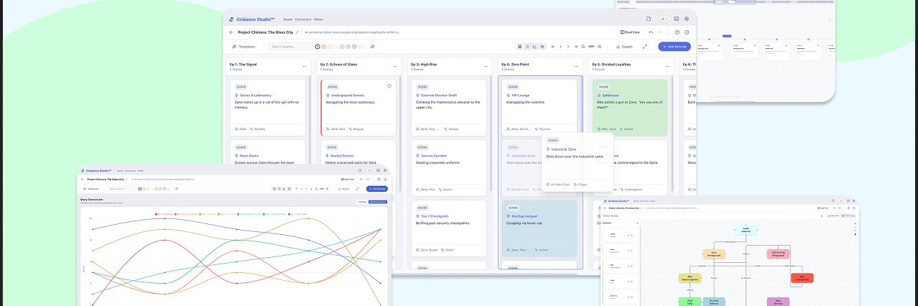The width and height of the screenshot is (918, 306).
Task: Click the Gridance Studio logo in main window
Action: pyautogui.click(x=252, y=19)
